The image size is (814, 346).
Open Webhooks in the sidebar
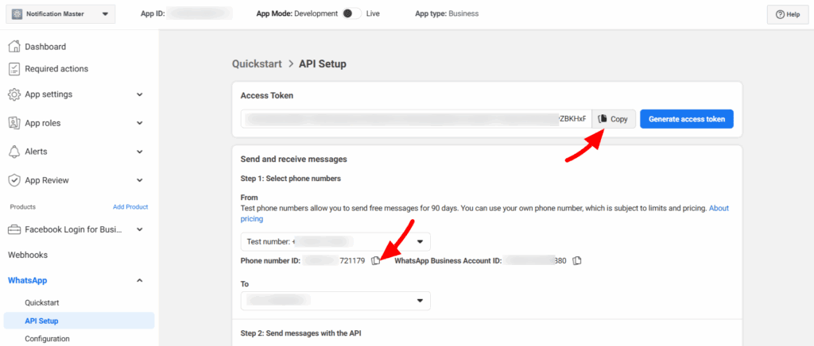(x=28, y=255)
